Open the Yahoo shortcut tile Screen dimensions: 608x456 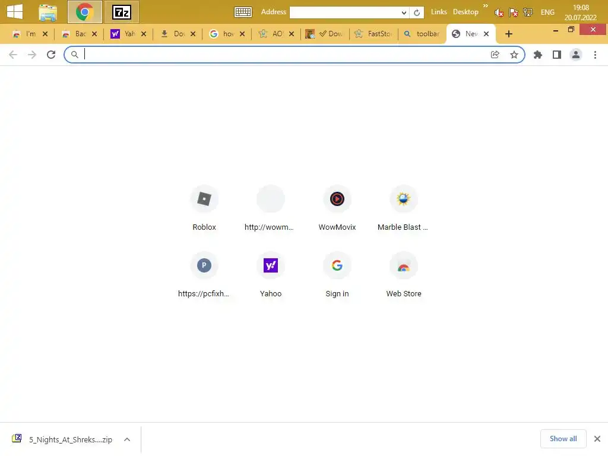coord(271,275)
